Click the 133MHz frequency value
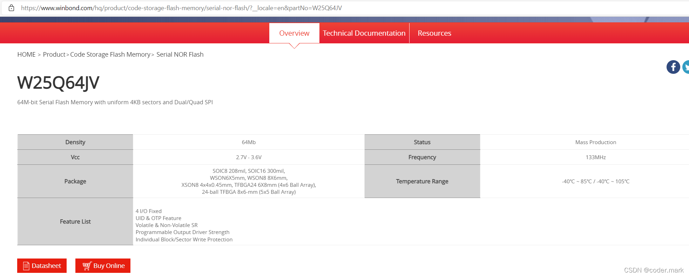 pyautogui.click(x=595, y=157)
